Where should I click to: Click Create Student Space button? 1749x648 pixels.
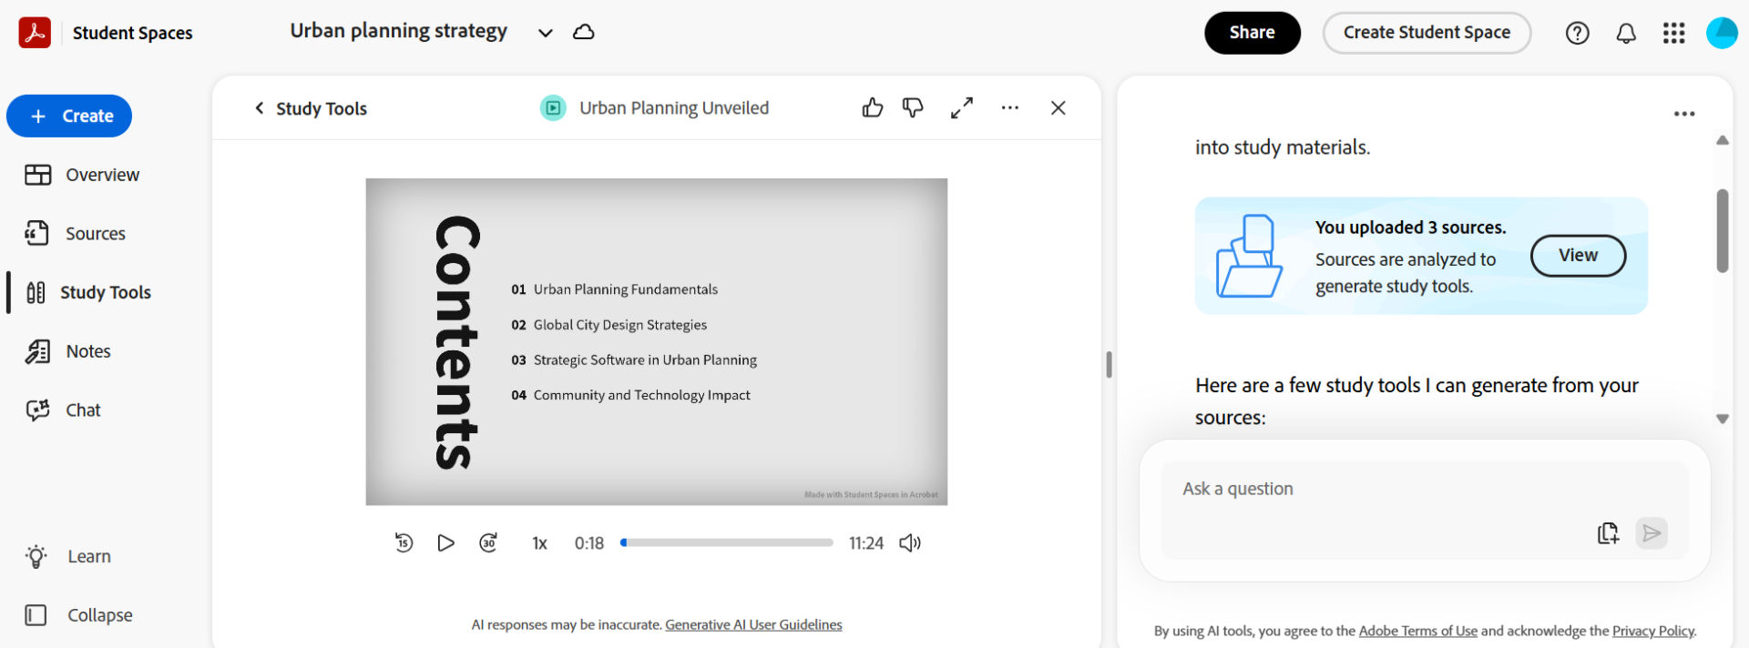pos(1427,33)
